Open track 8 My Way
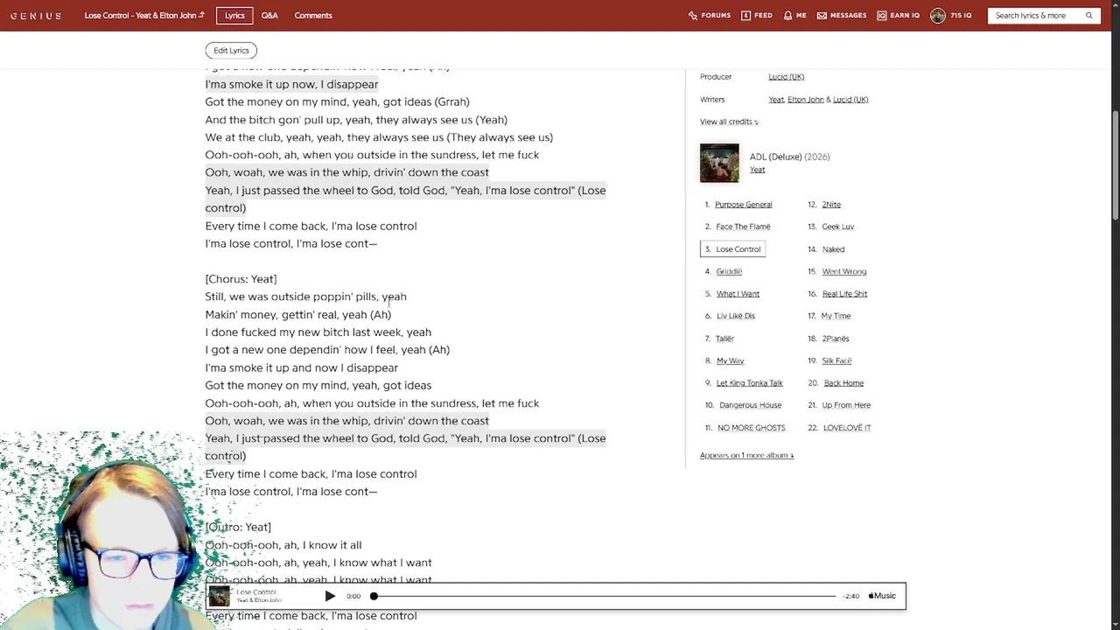The width and height of the screenshot is (1120, 630). click(730, 360)
